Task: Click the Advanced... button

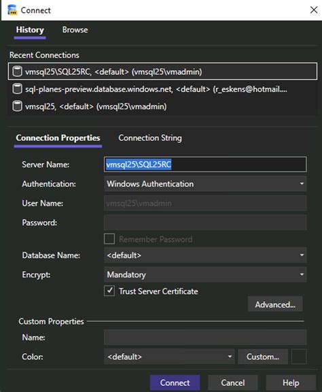Action: click(x=275, y=304)
